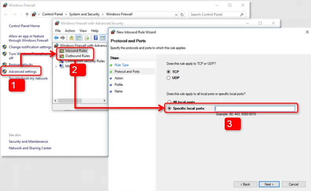Viewport: 311px width, 191px height.
Task: Click the shield icon beside Turn Windows Firewall on or off
Action: [5, 54]
